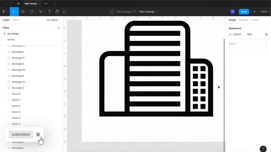Switch to the Assets tab
Screen dimensions: 271x152
click(16, 20)
